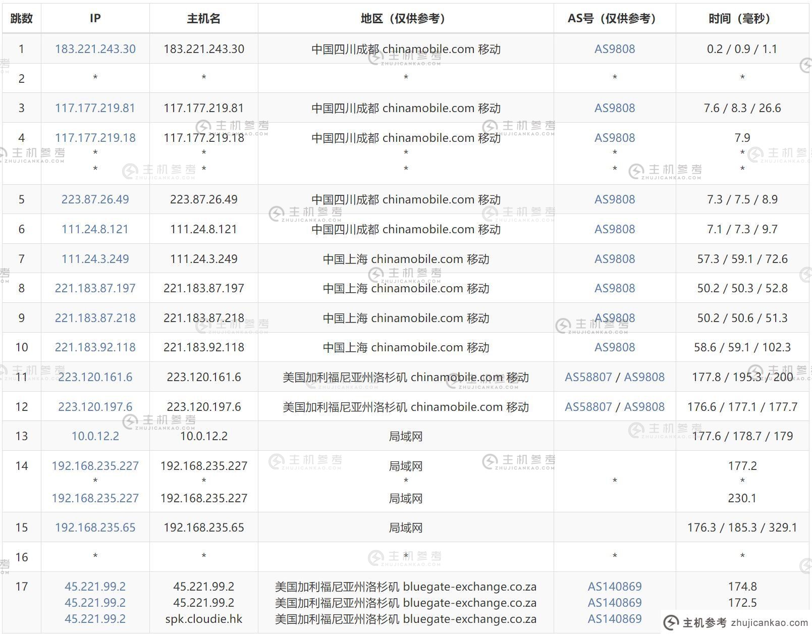Open IP link 111.24.8.121
Viewport: 812px width, 635px height.
pyautogui.click(x=95, y=229)
